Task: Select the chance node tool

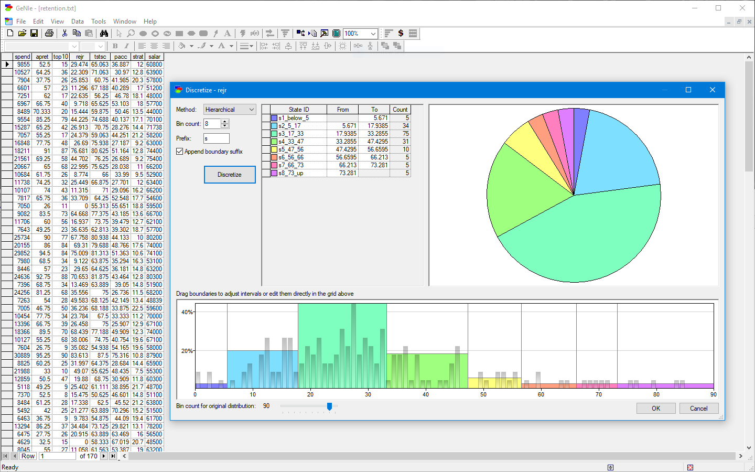Action: point(143,33)
